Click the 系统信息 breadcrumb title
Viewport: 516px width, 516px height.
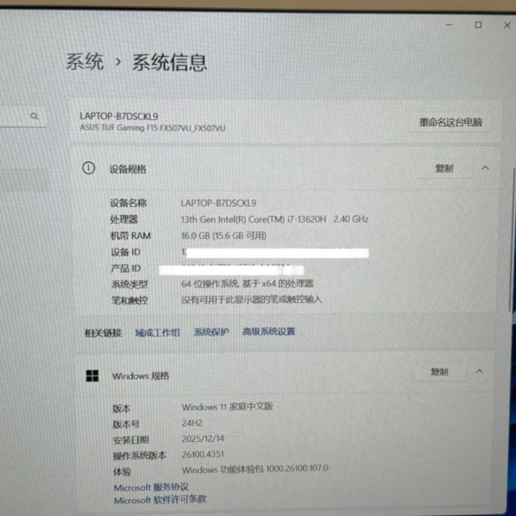tap(169, 63)
